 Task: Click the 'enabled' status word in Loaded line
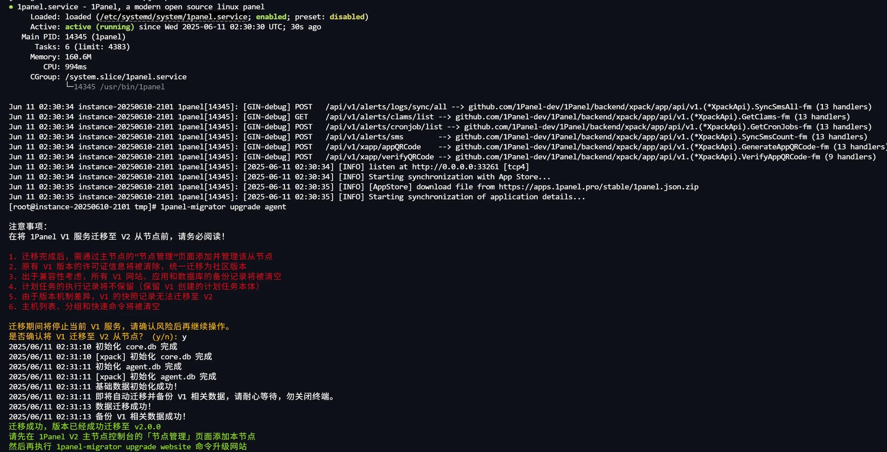[x=271, y=17]
